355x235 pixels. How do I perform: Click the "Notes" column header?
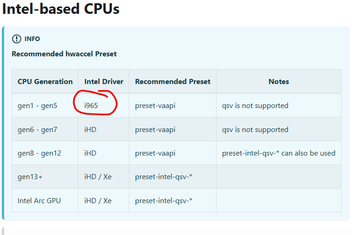(x=279, y=82)
